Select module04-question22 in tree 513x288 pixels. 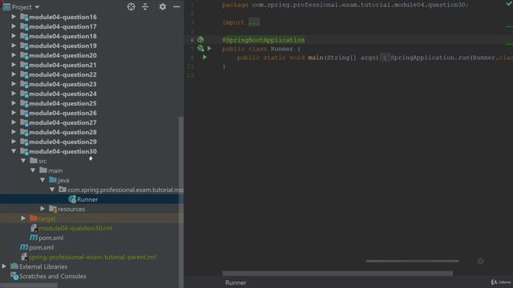pyautogui.click(x=63, y=74)
